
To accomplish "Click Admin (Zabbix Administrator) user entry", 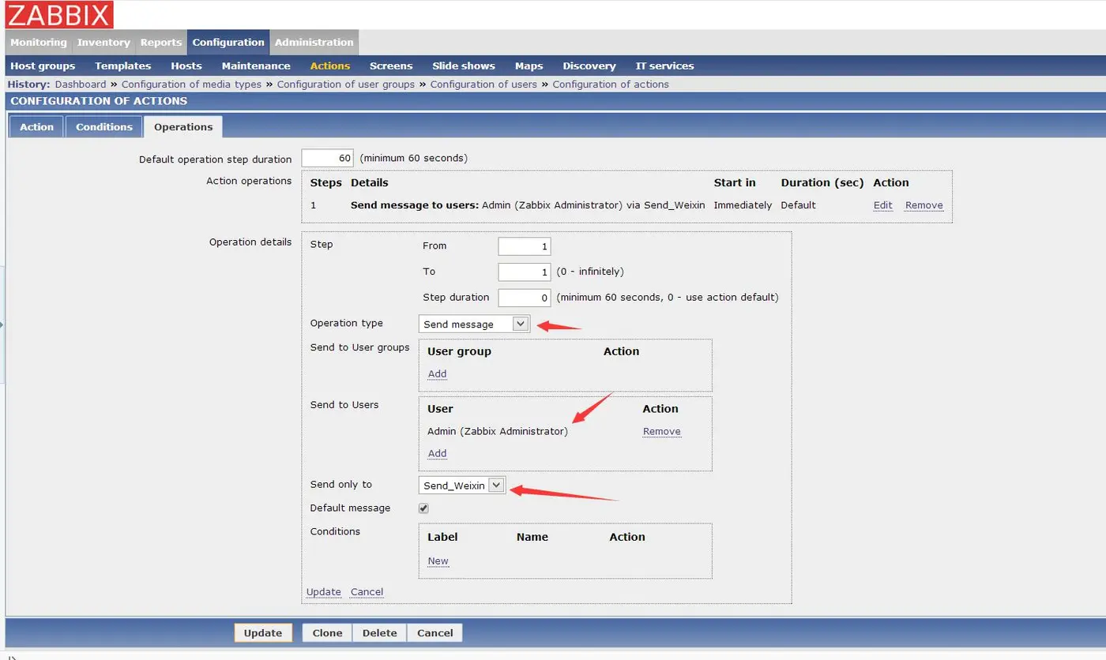I will (x=498, y=432).
